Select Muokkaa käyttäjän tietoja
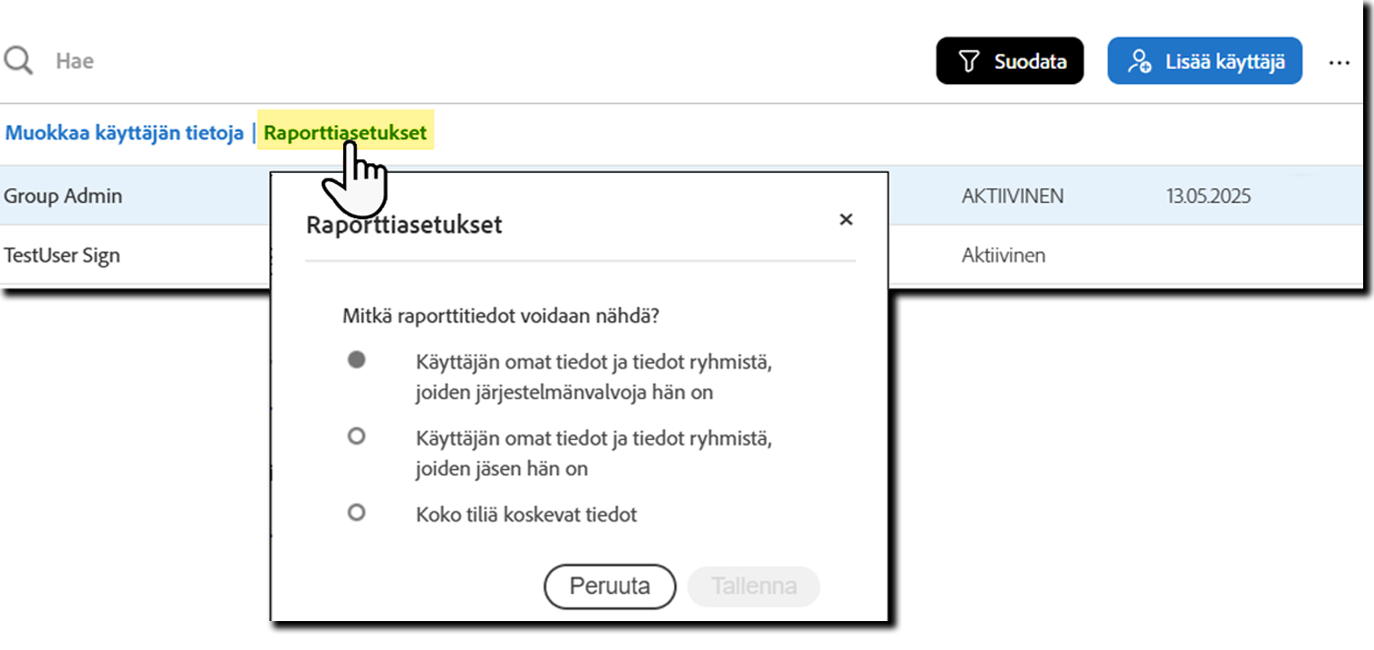 tap(127, 132)
